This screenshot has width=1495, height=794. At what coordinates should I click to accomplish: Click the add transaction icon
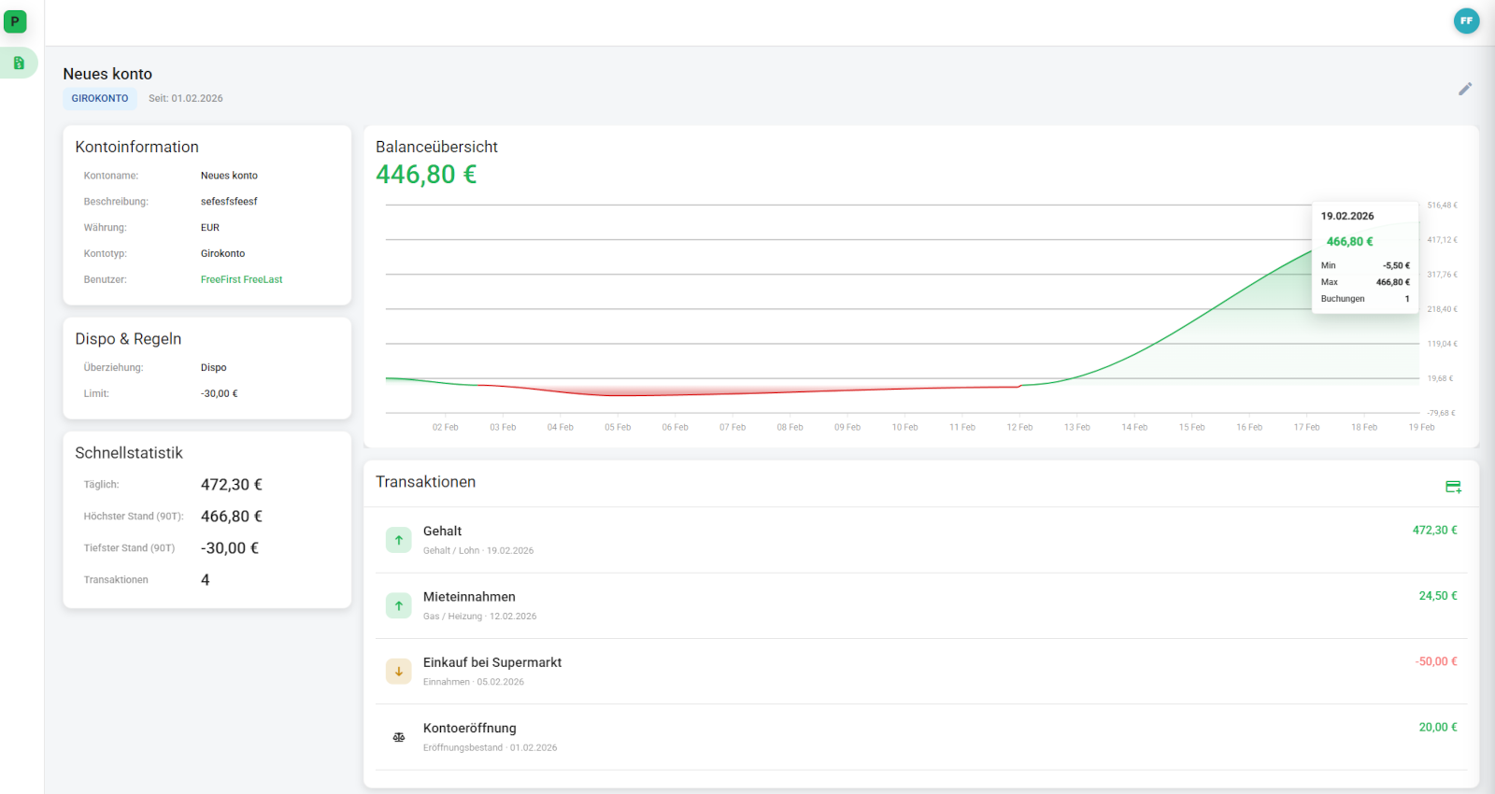pos(1453,487)
